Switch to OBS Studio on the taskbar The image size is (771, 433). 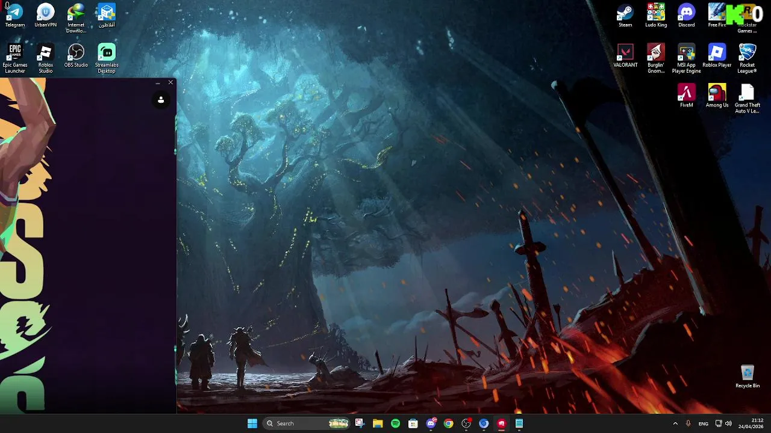pyautogui.click(x=466, y=423)
